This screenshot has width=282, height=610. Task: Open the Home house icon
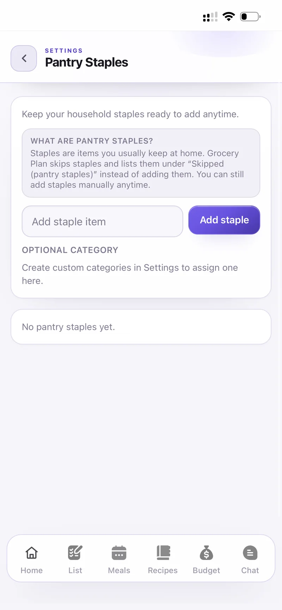tap(32, 553)
